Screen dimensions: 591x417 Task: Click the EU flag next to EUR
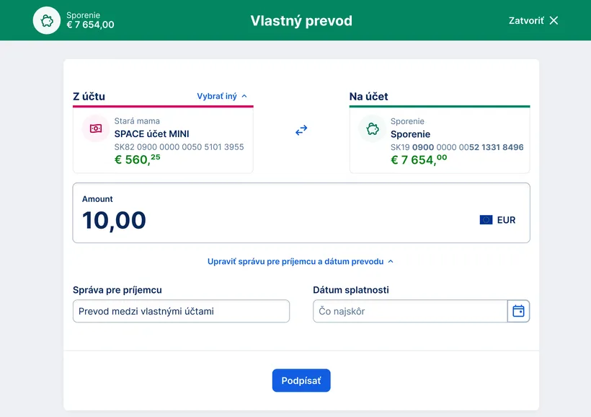click(487, 220)
